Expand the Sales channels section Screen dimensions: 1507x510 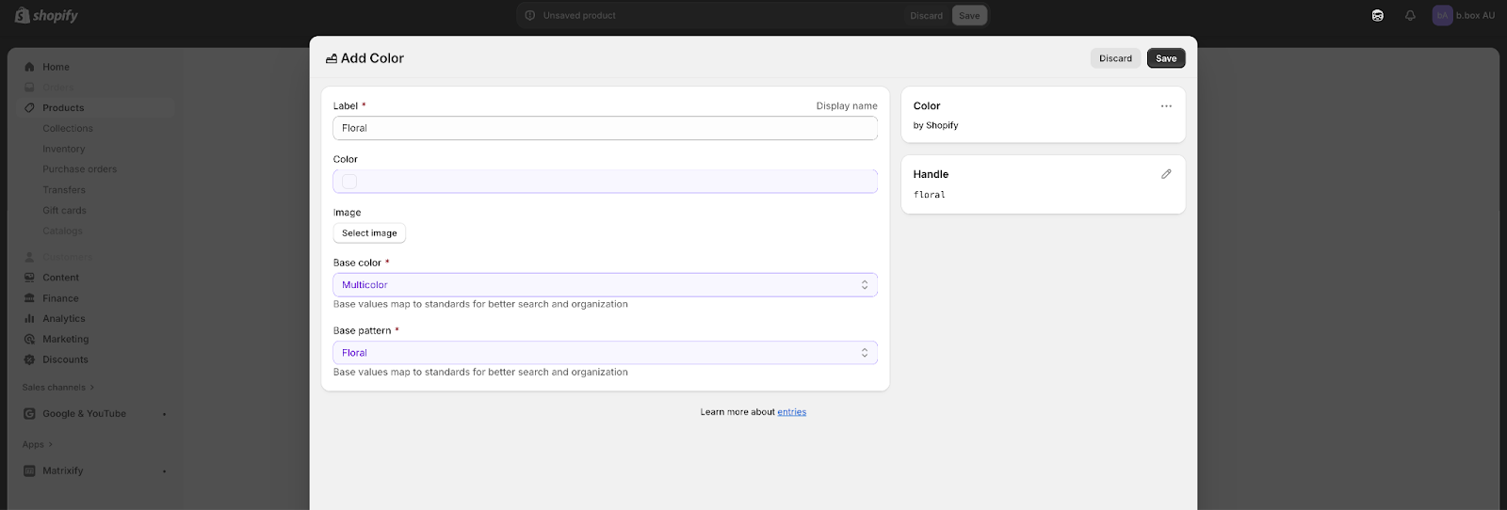pos(58,388)
